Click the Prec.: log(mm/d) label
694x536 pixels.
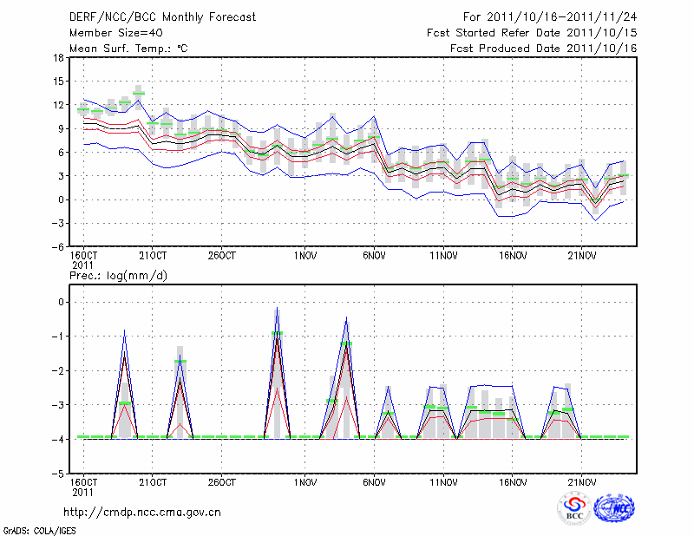(116, 275)
